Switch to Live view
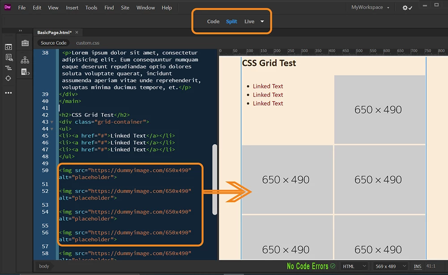The height and width of the screenshot is (275, 448). [x=249, y=21]
